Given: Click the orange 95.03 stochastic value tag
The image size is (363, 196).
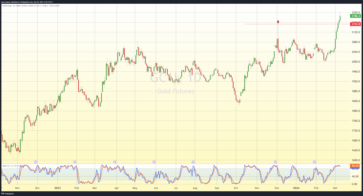Looking at the screenshot, I should pos(355,166).
